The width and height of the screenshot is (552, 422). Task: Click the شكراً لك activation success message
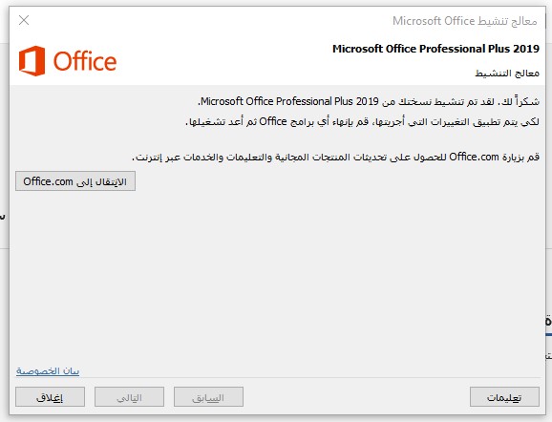(x=369, y=102)
